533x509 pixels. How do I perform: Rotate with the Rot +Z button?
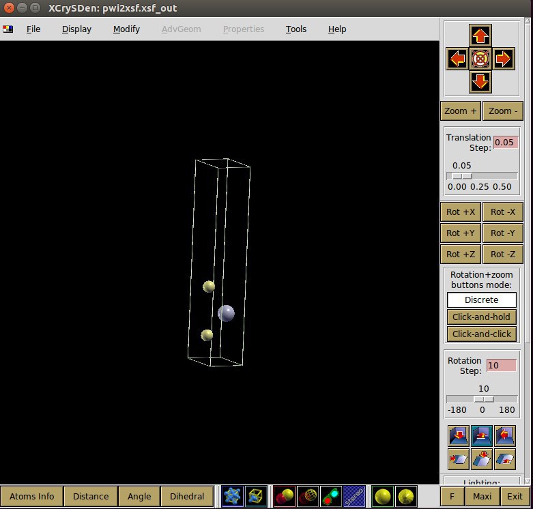click(x=460, y=254)
